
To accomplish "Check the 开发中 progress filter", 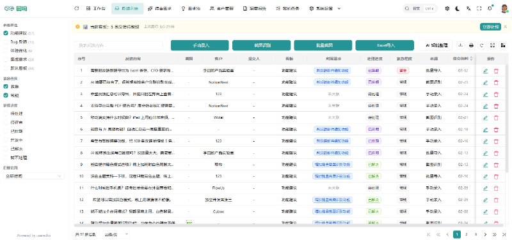I will [6, 140].
